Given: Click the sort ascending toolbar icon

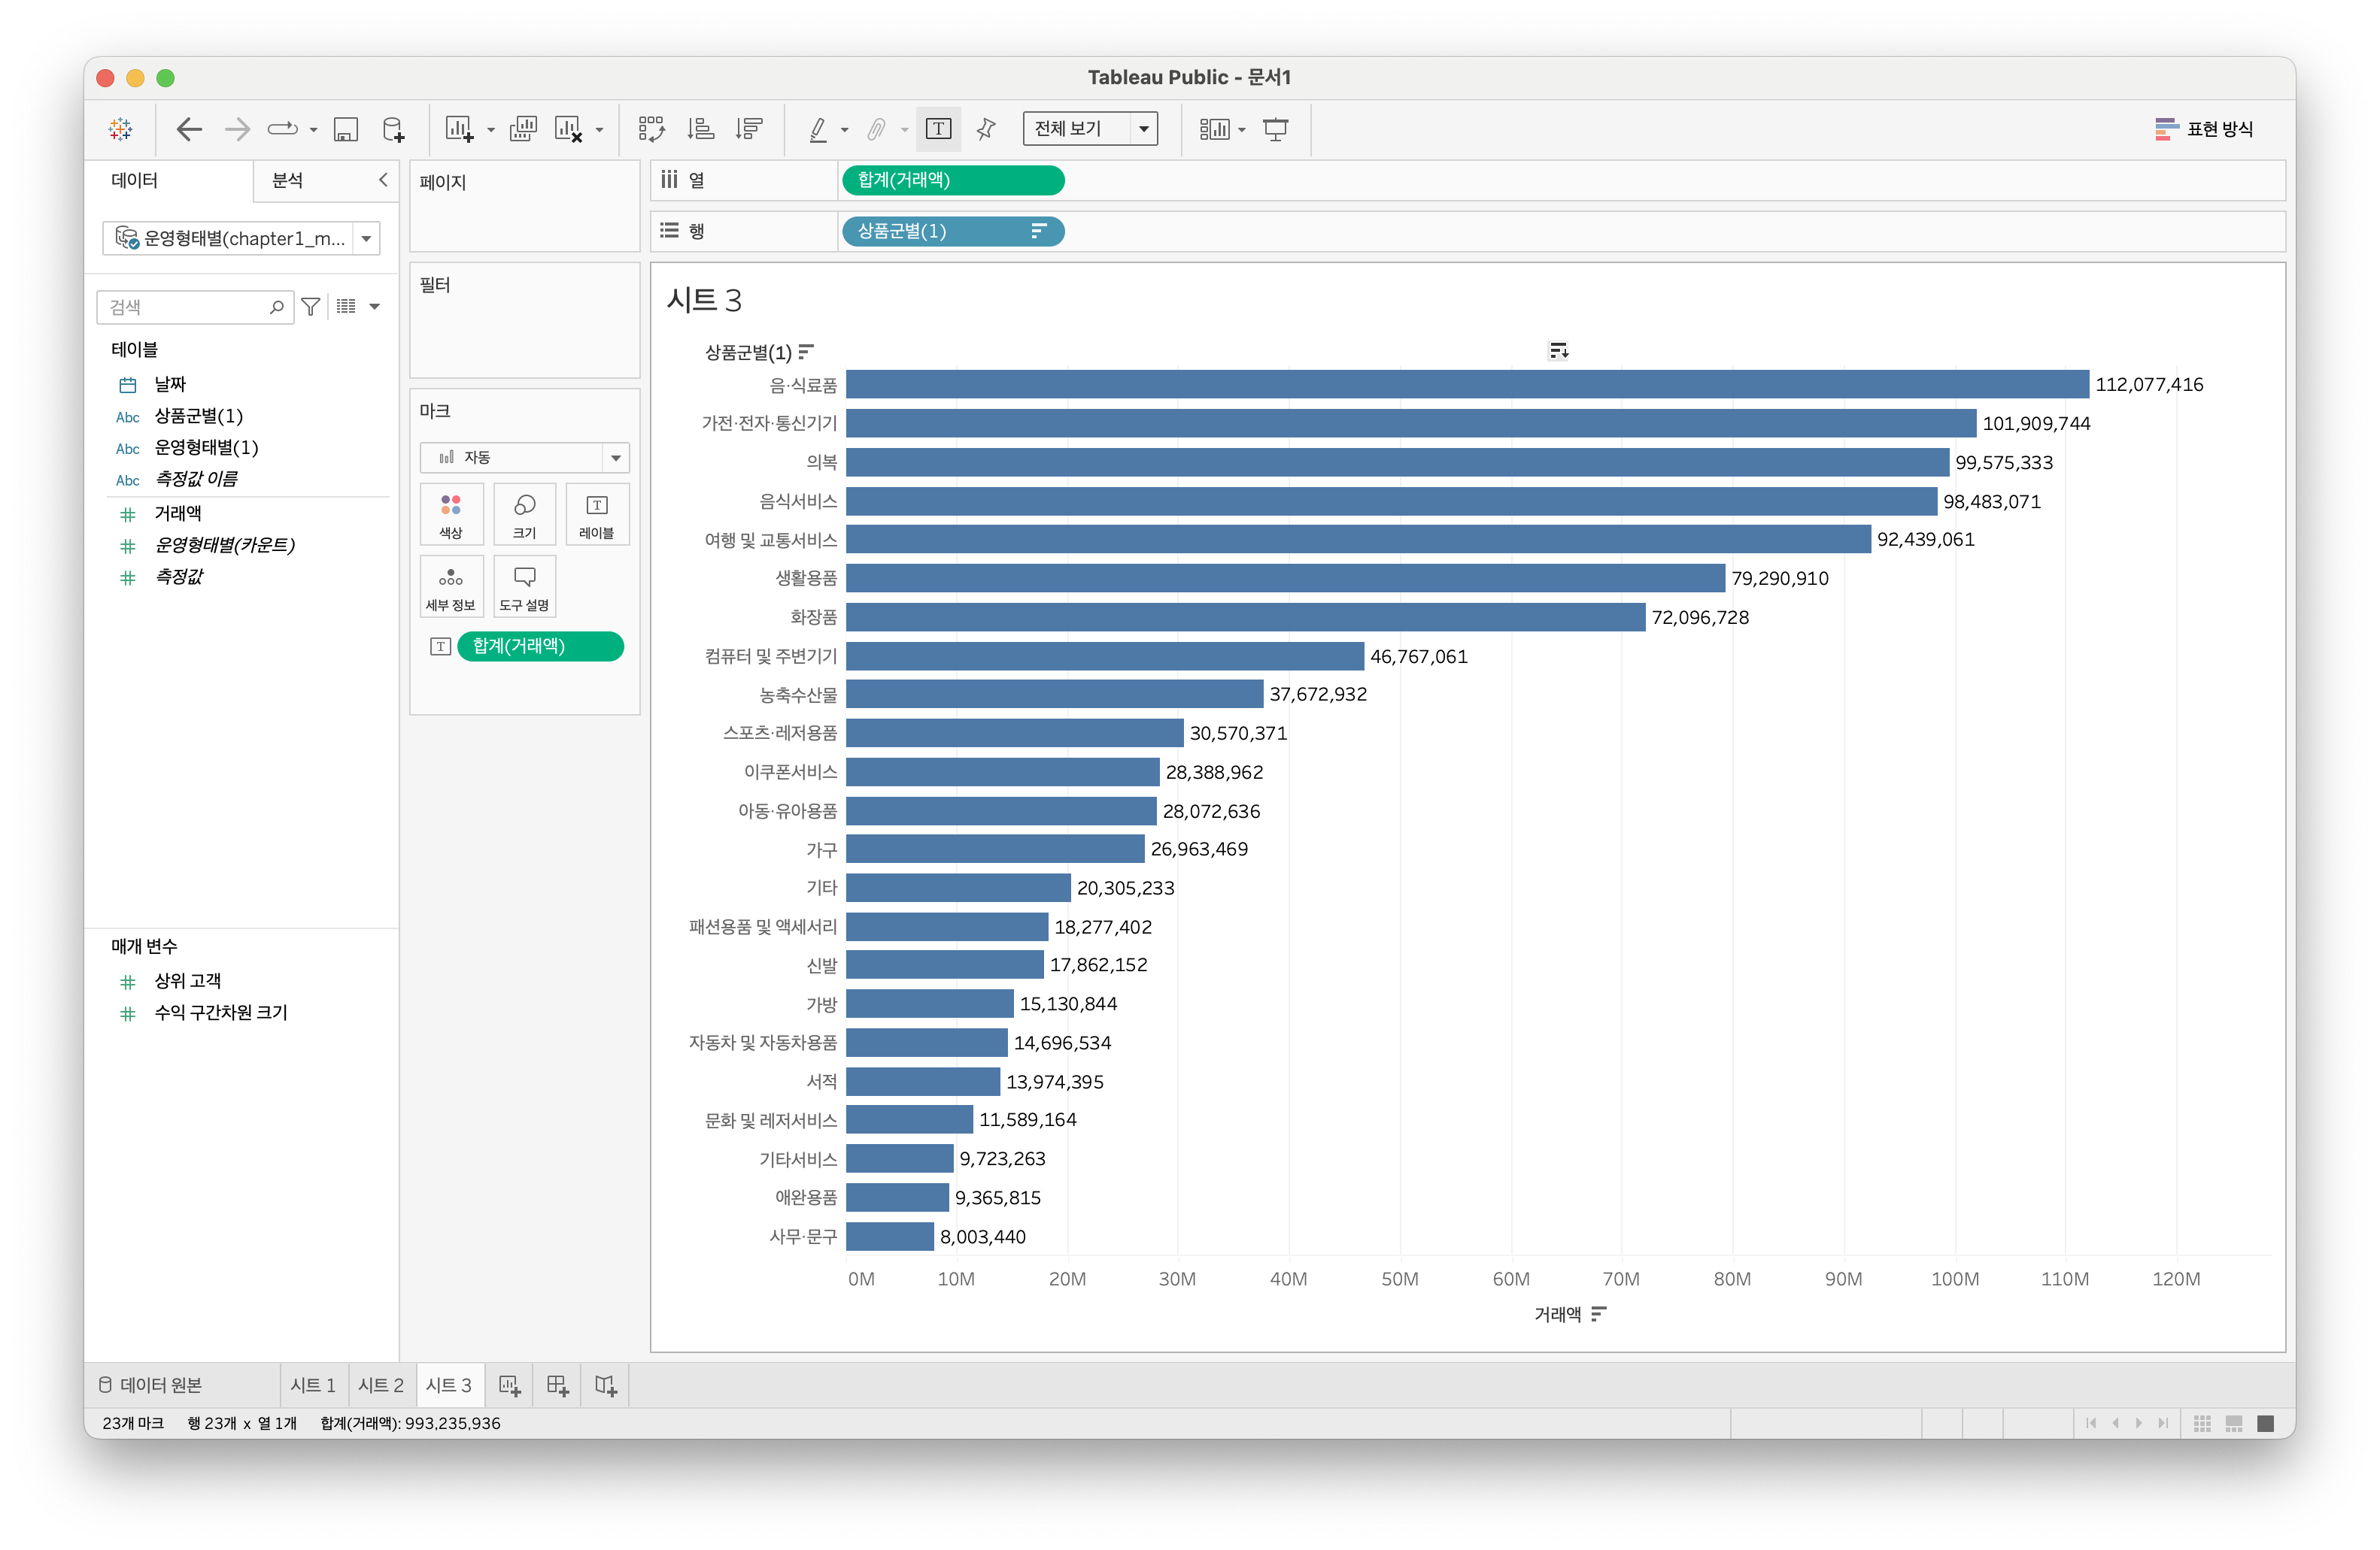Looking at the screenshot, I should pyautogui.click(x=701, y=129).
